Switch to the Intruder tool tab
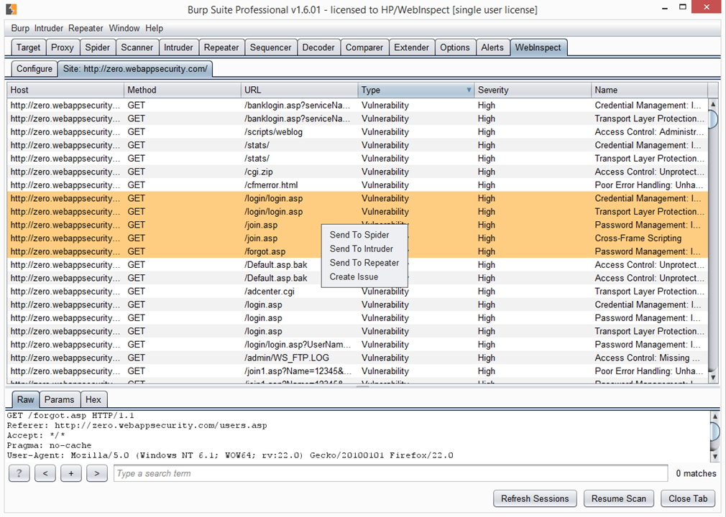Image resolution: width=726 pixels, height=517 pixels. coord(178,47)
